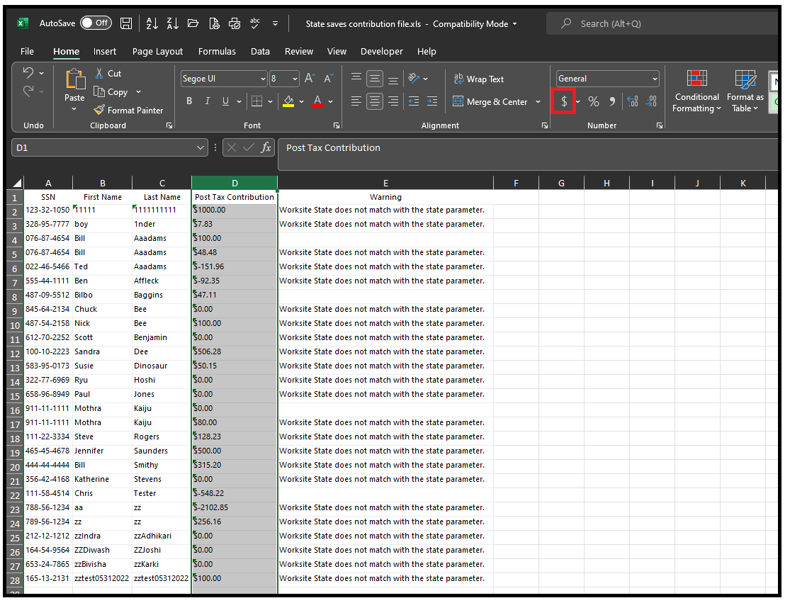The width and height of the screenshot is (790, 603).
Task: Open Clipboard pane dialog launcher
Action: pyautogui.click(x=169, y=125)
